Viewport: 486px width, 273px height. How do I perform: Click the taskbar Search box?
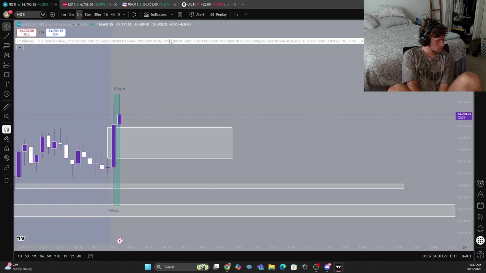click(182, 267)
